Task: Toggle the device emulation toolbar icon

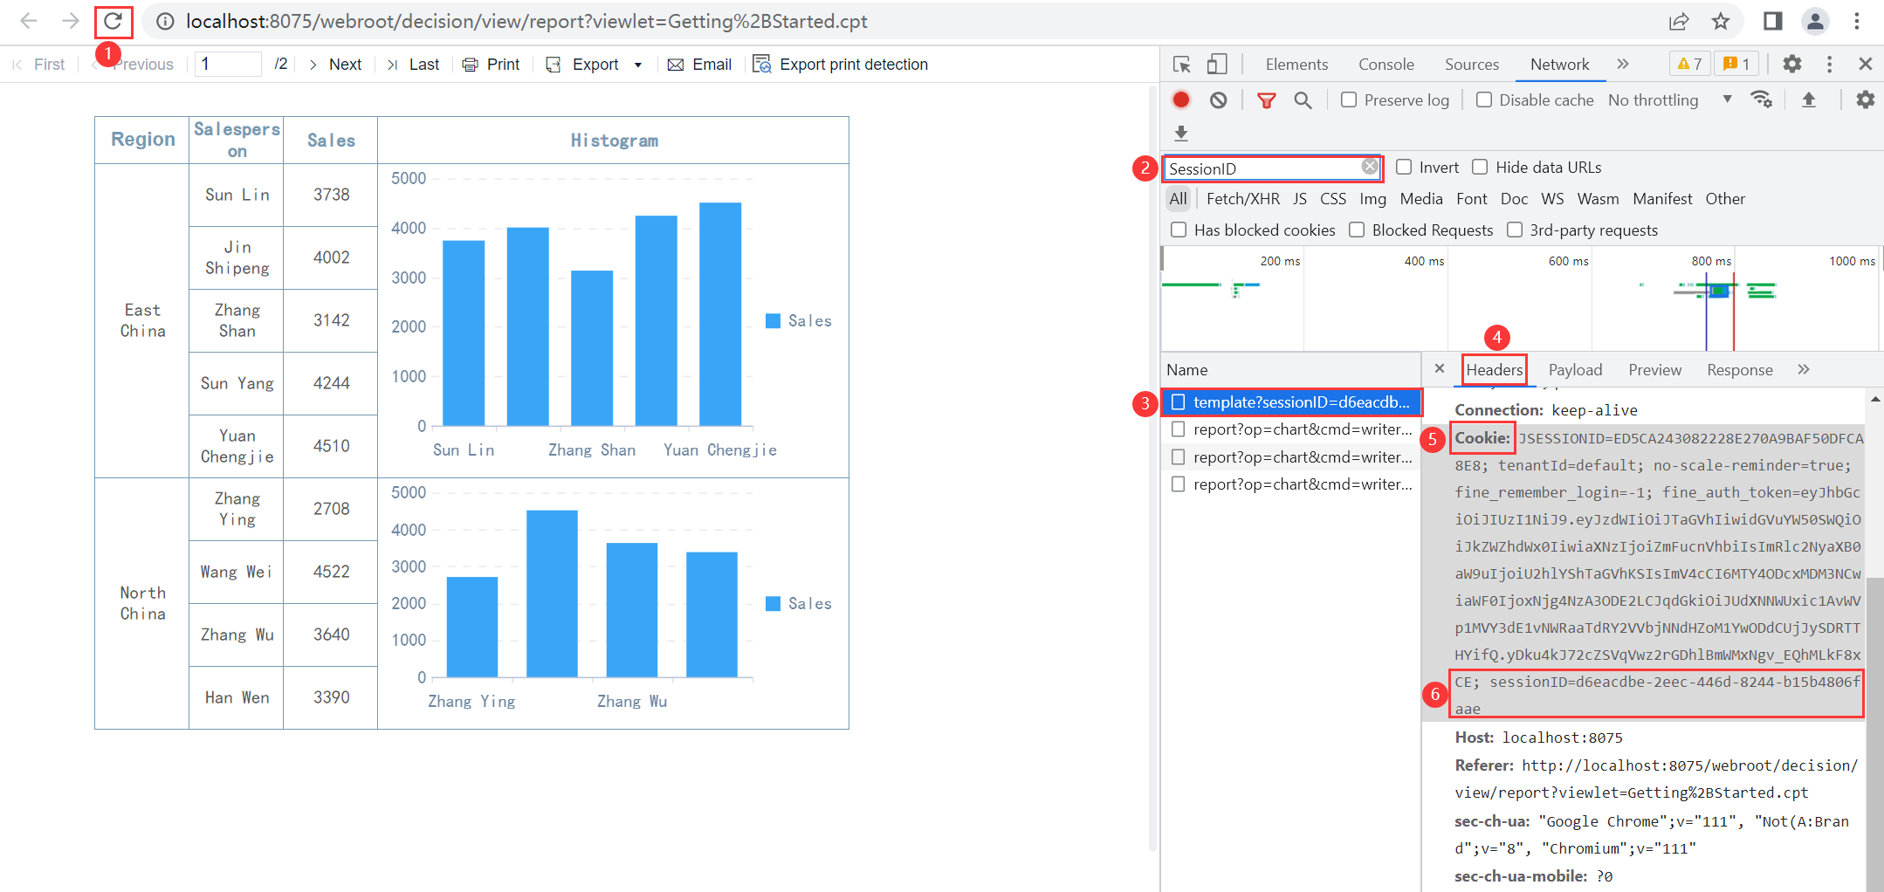Action: pyautogui.click(x=1217, y=64)
